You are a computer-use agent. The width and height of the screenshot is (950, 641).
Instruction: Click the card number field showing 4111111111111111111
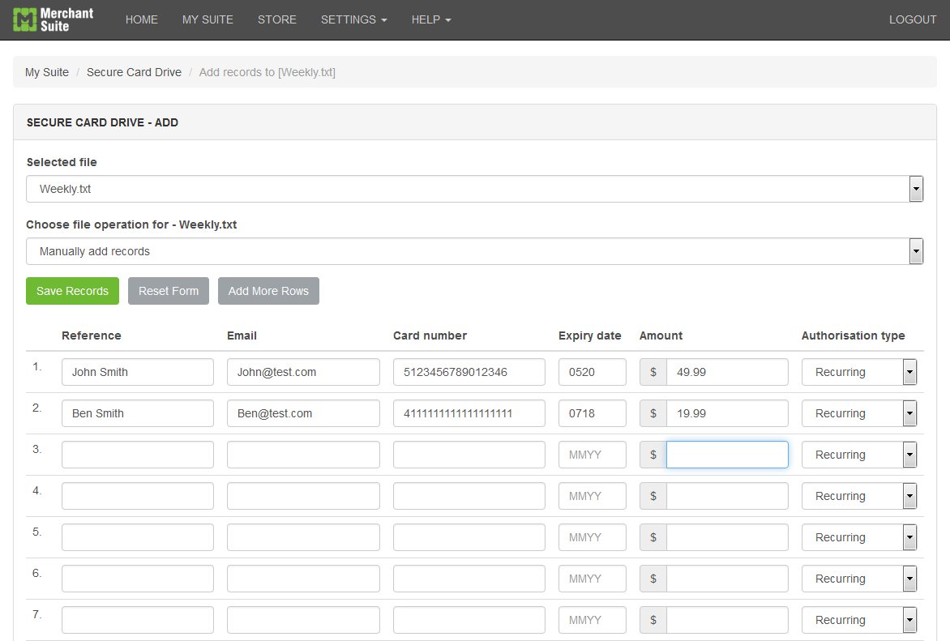469,413
